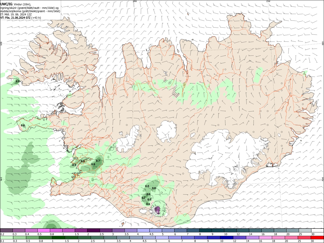Screen dimensions: 324x243
Task: Pick the 7 blue swatch in rain legend
Action: (x=188, y=237)
